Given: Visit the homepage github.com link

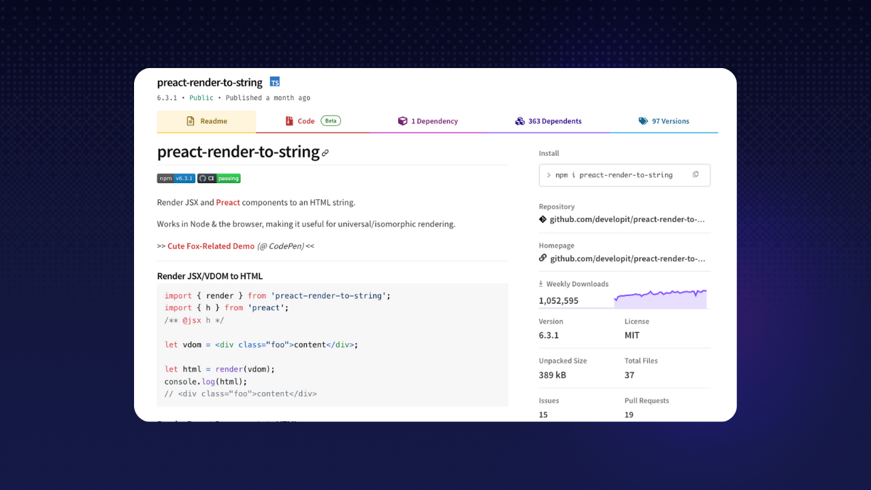Looking at the screenshot, I should 627,258.
